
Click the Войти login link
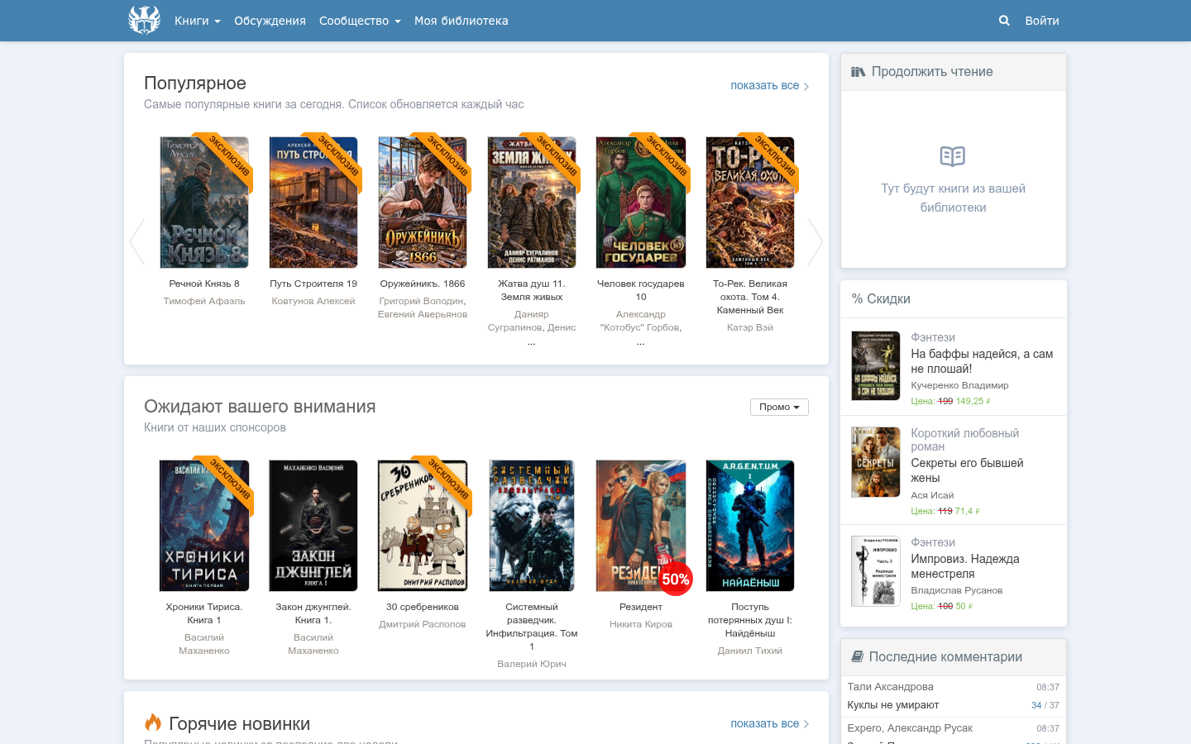tap(1042, 21)
